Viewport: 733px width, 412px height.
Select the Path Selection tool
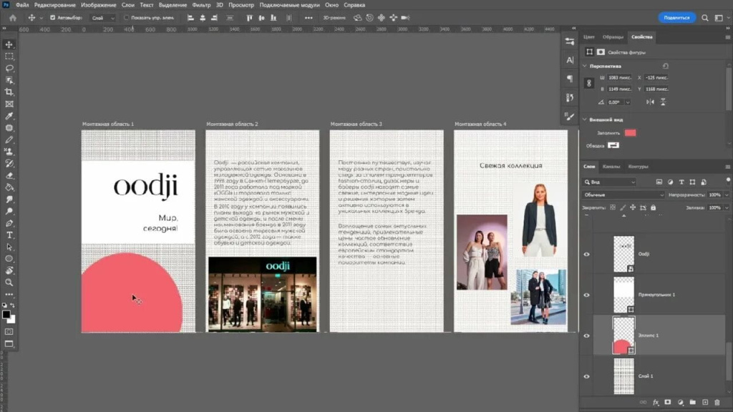(x=9, y=247)
